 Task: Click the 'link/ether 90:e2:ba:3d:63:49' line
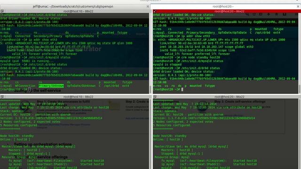[201, 43]
